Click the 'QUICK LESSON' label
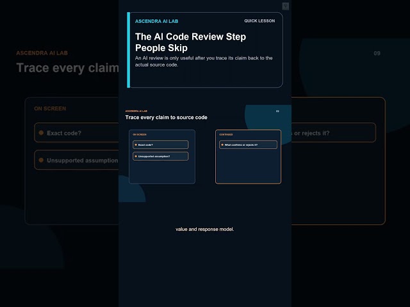This screenshot has width=410, height=307. 259,21
